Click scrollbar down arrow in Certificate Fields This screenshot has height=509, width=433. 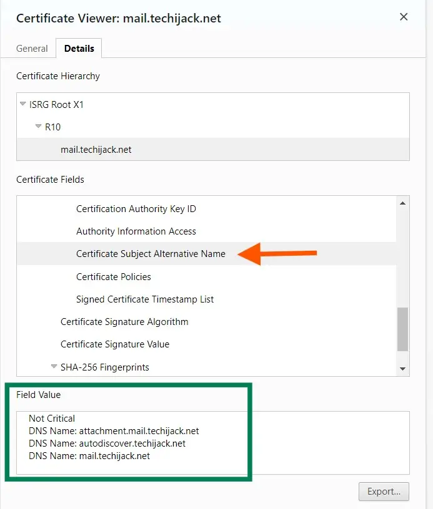pos(403,369)
